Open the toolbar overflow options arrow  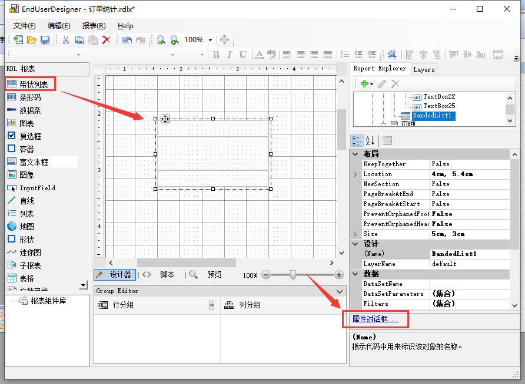516,58
